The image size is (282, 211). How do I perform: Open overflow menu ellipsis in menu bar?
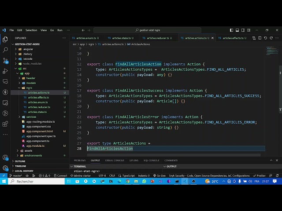coord(68,30)
